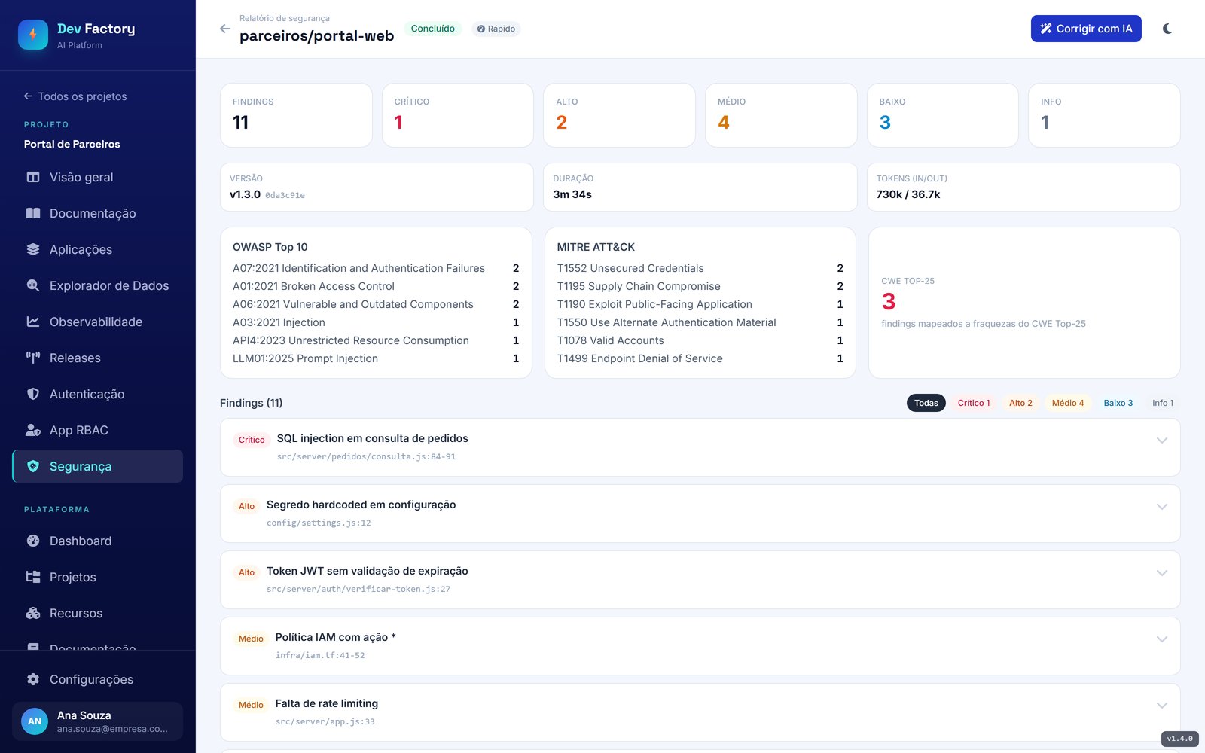This screenshot has height=753, width=1205.
Task: Open the Visão geral menu item
Action: click(97, 177)
